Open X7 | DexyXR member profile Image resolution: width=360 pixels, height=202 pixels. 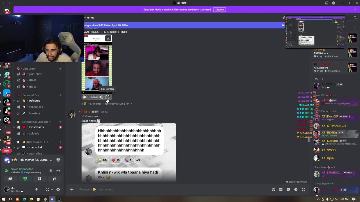coord(335,118)
